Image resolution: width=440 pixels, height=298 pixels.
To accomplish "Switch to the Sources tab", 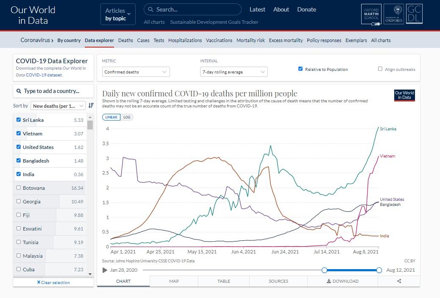I will (278, 281).
